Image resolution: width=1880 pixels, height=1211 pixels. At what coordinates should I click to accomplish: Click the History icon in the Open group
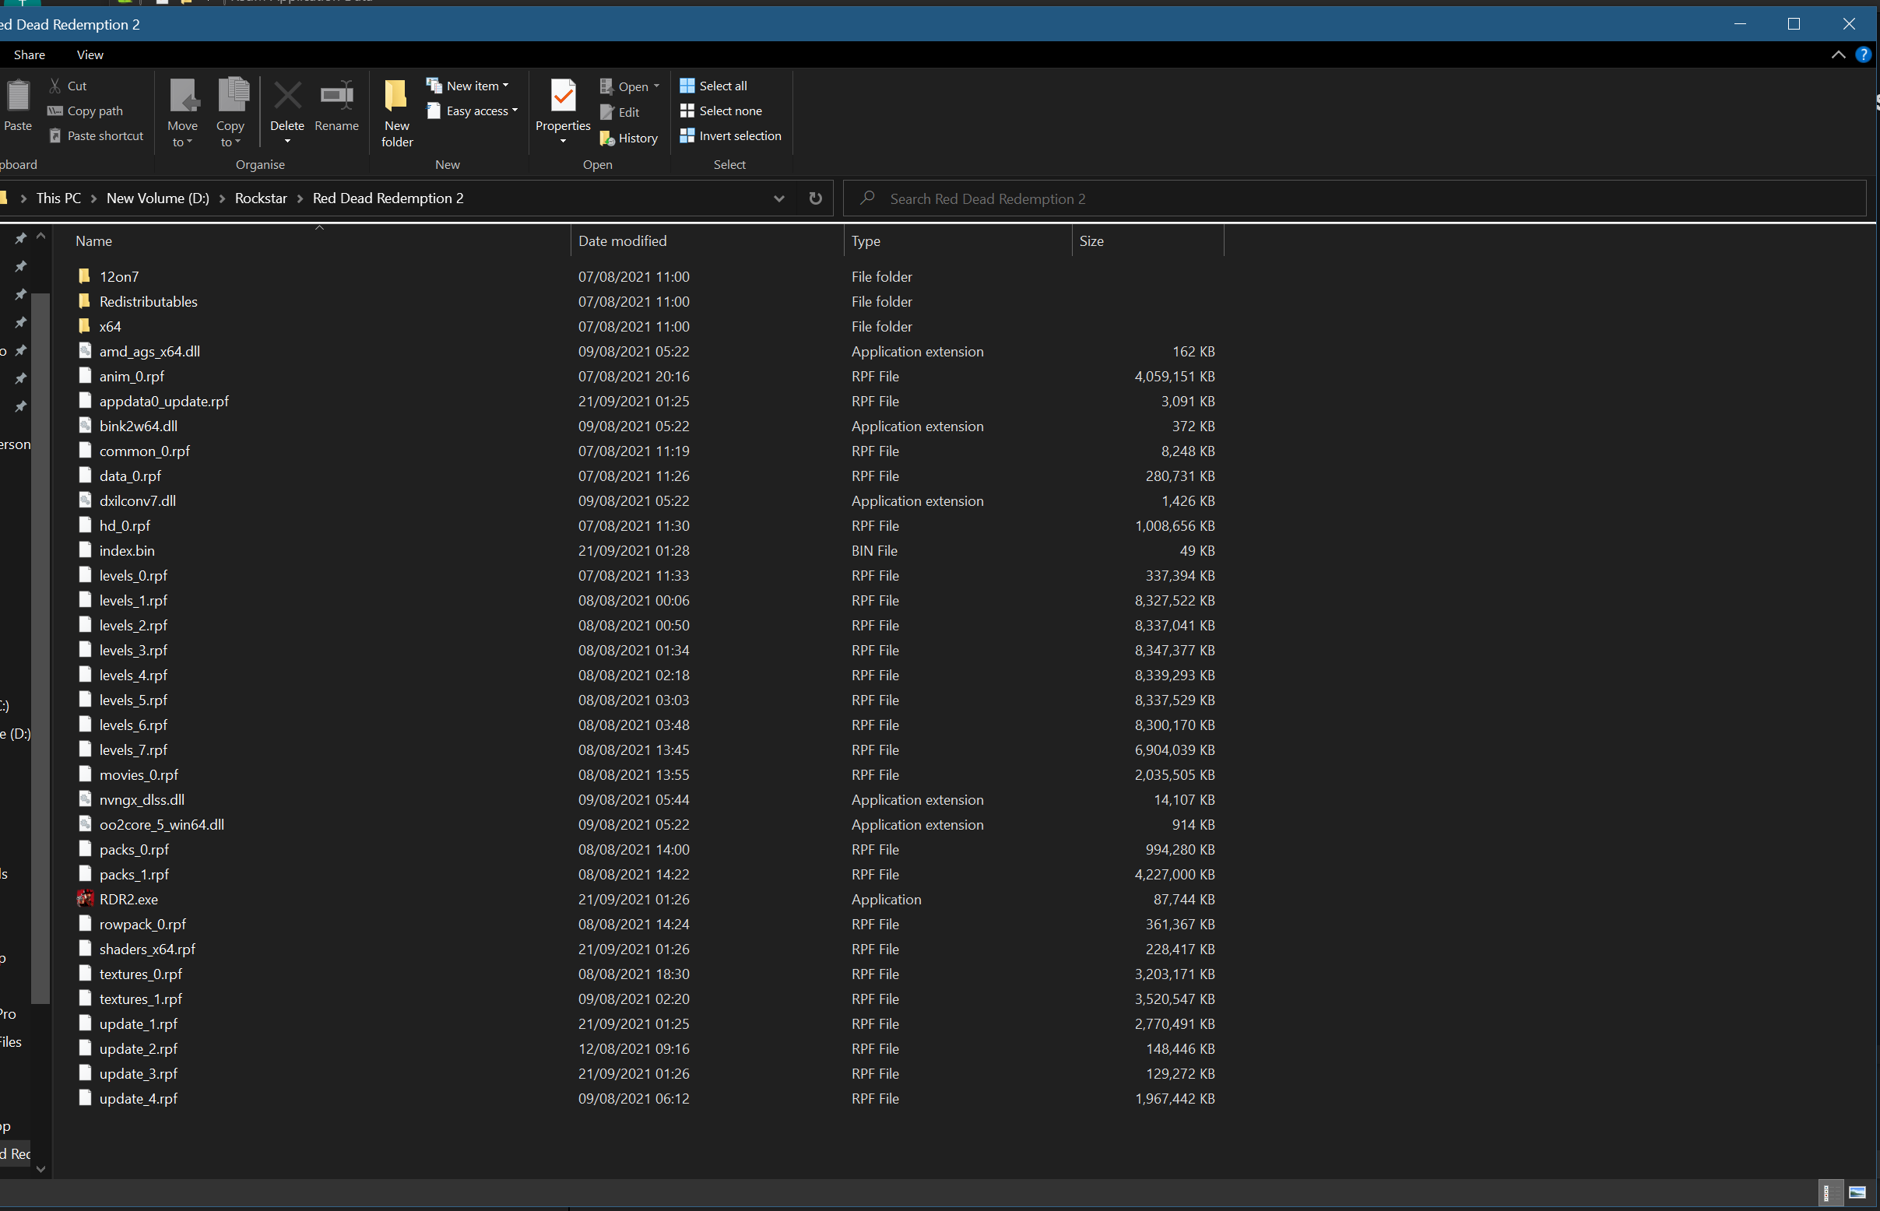607,139
